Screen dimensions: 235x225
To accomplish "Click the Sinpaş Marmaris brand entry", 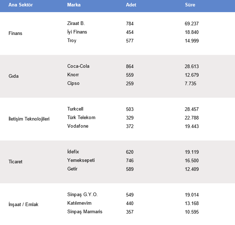I will point(85,212).
